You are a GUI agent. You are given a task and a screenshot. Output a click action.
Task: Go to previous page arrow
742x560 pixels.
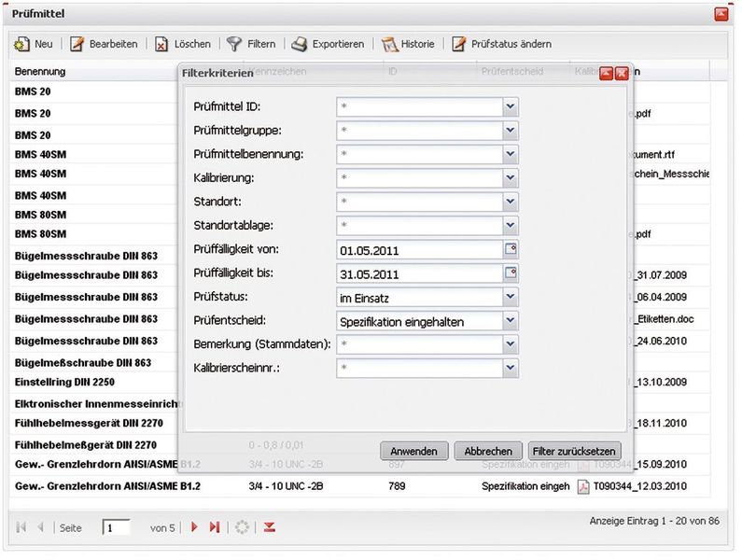pos(41,526)
